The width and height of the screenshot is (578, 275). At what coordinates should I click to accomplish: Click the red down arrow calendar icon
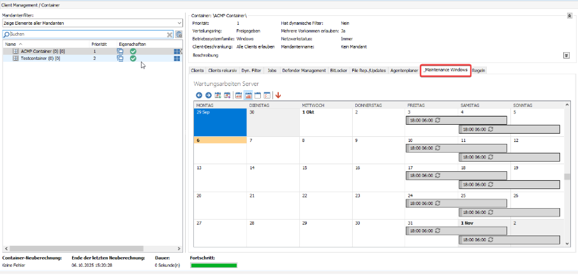pos(278,95)
